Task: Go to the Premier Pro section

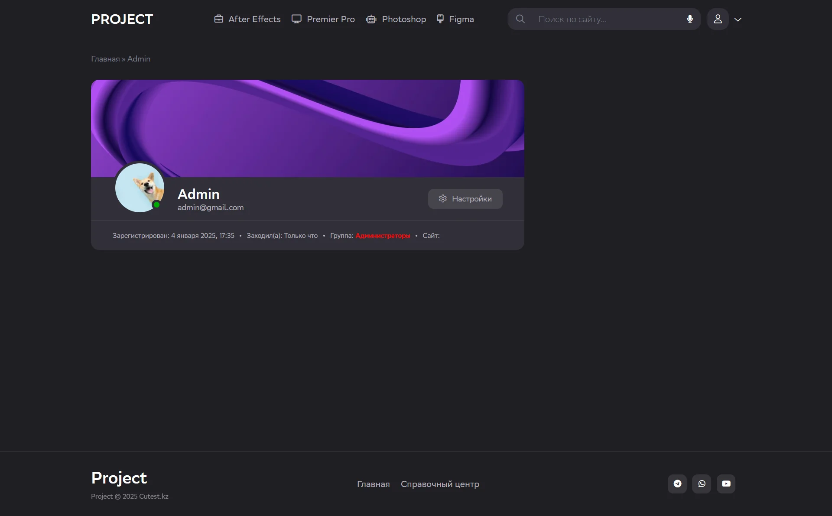Action: pos(330,19)
